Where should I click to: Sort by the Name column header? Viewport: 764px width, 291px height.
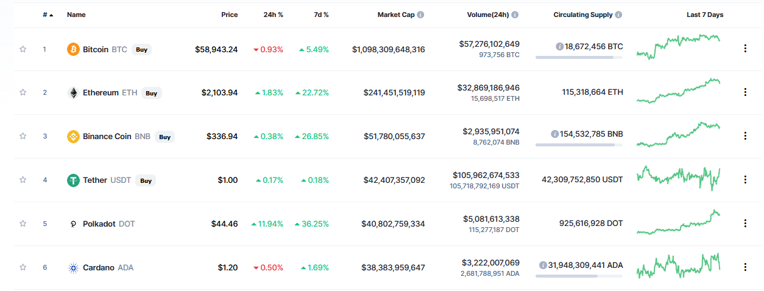[76, 15]
